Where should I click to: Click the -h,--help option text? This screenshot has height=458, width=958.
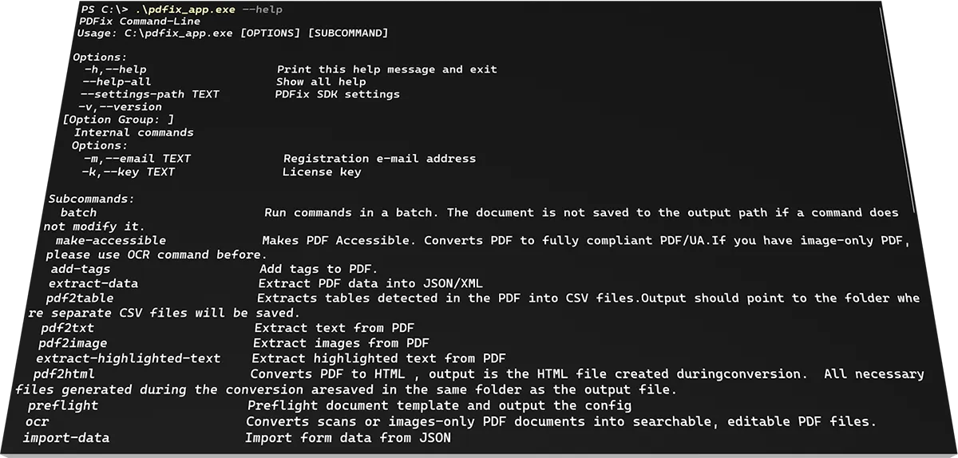point(115,69)
